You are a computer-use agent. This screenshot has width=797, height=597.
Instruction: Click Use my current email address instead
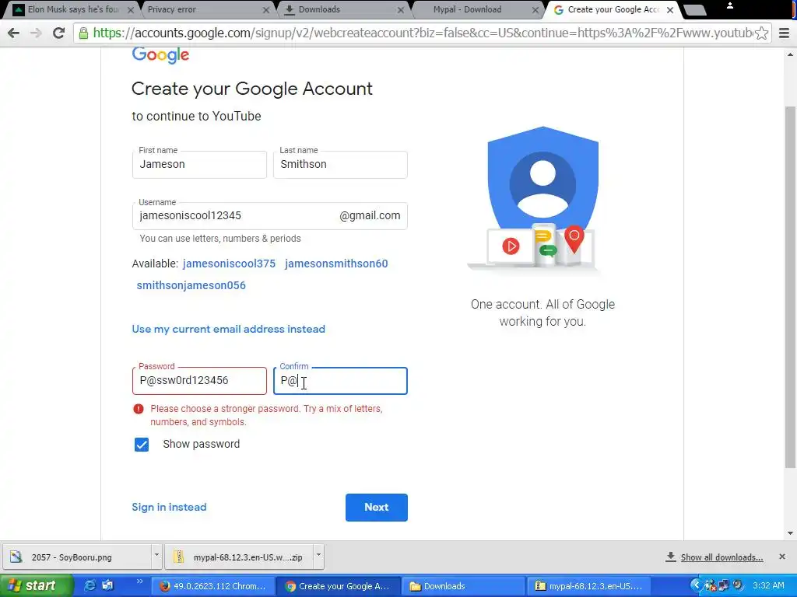tap(228, 329)
